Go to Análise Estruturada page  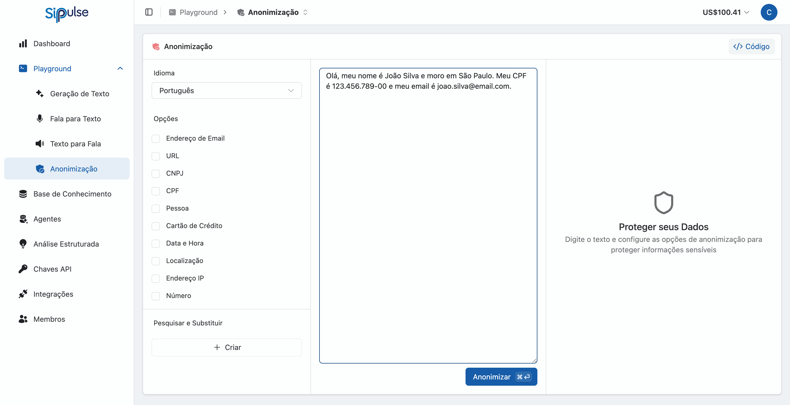click(66, 244)
